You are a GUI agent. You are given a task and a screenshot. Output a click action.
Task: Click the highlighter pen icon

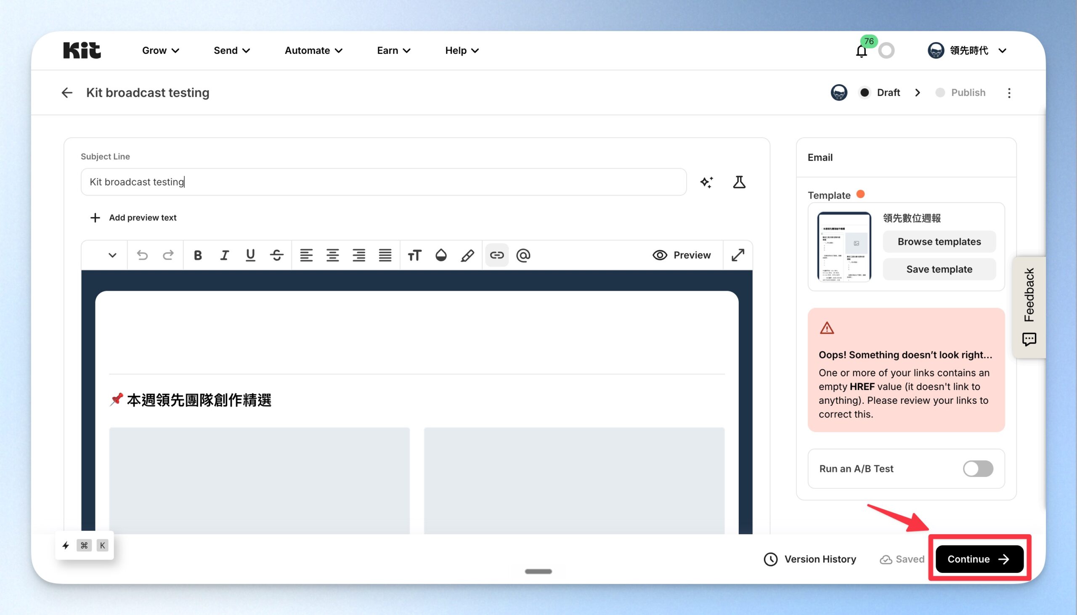[x=467, y=255]
